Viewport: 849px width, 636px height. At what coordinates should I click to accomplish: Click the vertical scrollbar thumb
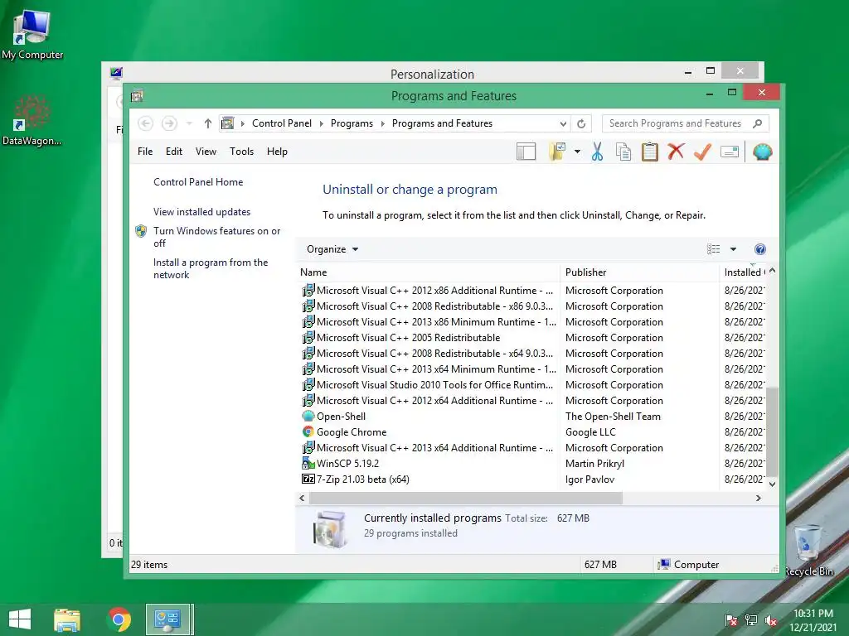click(x=773, y=432)
